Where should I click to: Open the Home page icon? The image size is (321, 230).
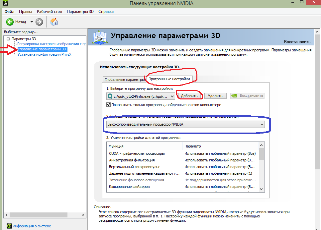point(54,22)
